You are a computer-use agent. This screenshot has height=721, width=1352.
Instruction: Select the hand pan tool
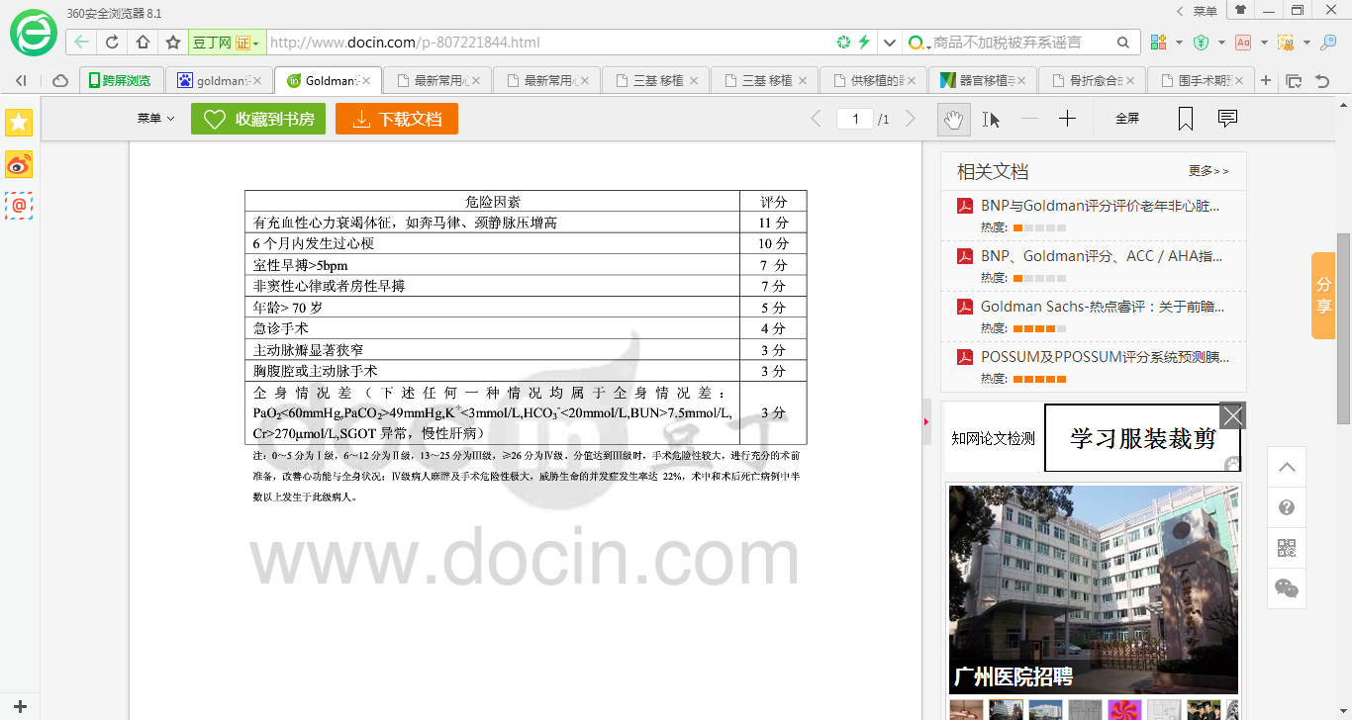(951, 119)
